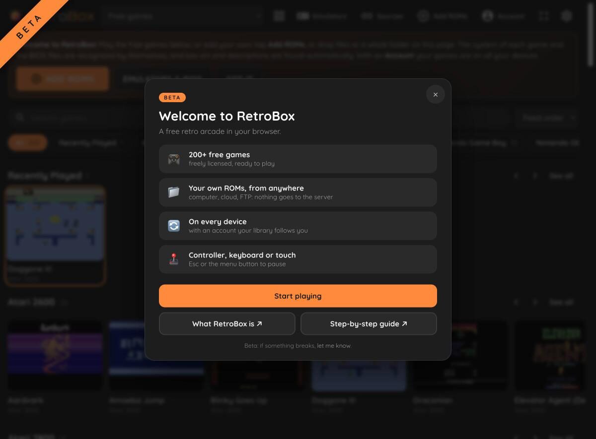Open the Dragons thumbnail under Recently Played
This screenshot has width=596, height=439.
pyautogui.click(x=55, y=225)
